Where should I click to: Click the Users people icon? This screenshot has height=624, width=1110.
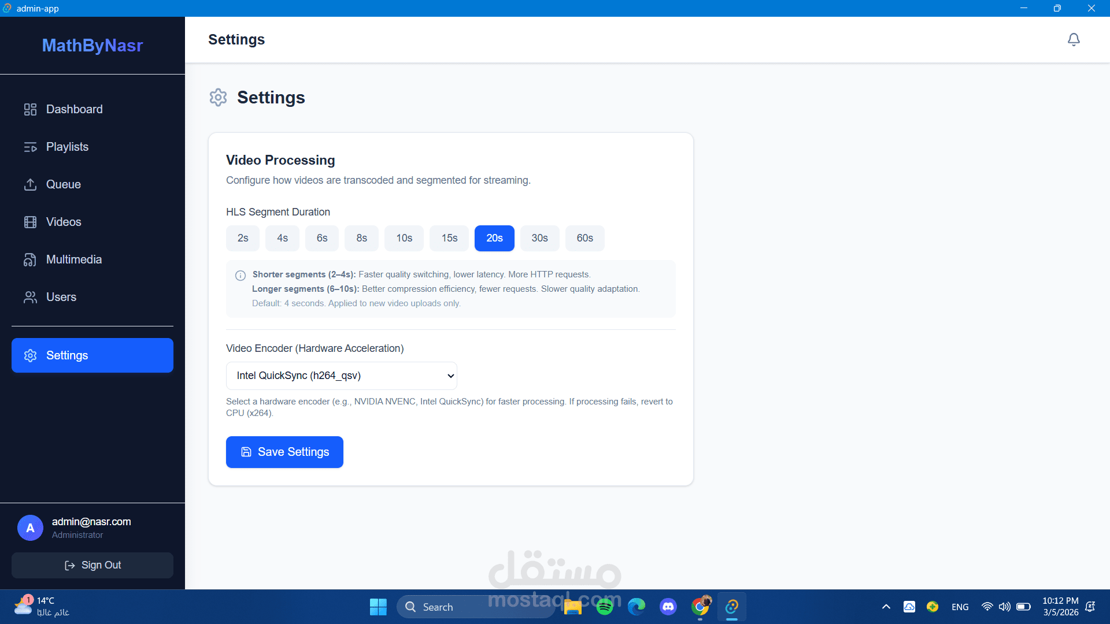click(x=30, y=297)
